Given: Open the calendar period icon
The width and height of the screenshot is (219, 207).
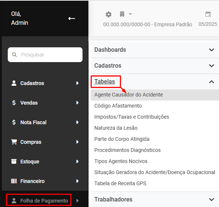Looking at the screenshot, I should tap(208, 14).
